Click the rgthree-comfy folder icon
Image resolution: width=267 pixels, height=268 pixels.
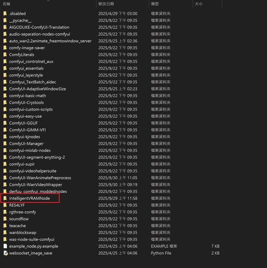(5, 212)
